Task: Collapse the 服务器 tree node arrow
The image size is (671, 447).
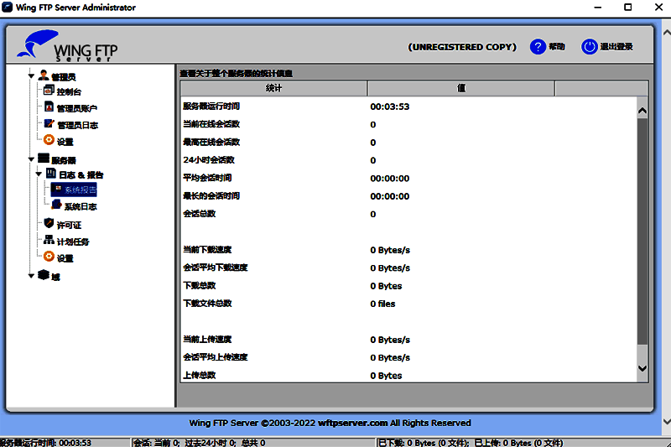Action: (x=31, y=159)
